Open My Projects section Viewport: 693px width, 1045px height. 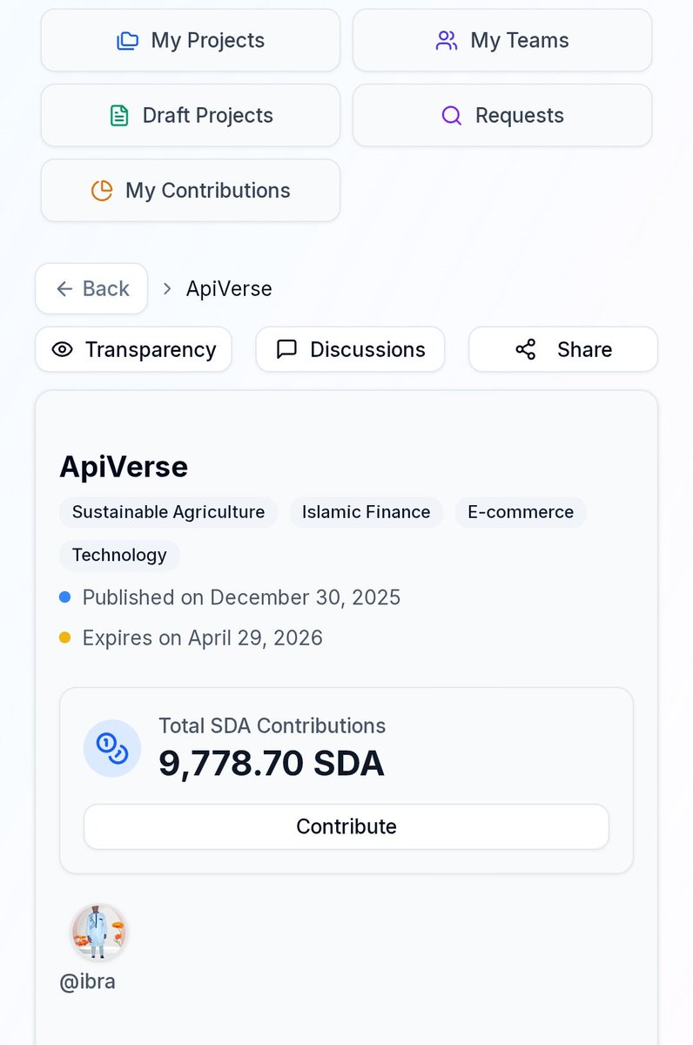[191, 40]
